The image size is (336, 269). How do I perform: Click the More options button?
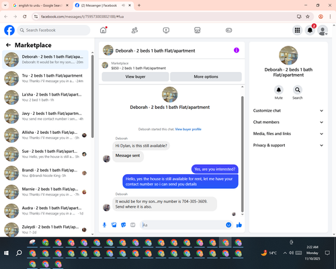206,77
